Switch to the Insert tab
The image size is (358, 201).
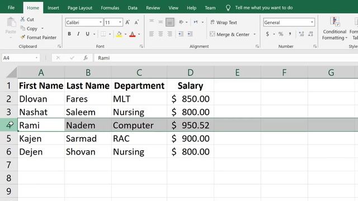pyautogui.click(x=53, y=8)
